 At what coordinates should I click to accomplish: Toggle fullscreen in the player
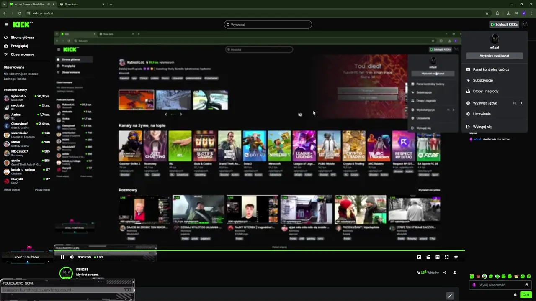pos(447,257)
